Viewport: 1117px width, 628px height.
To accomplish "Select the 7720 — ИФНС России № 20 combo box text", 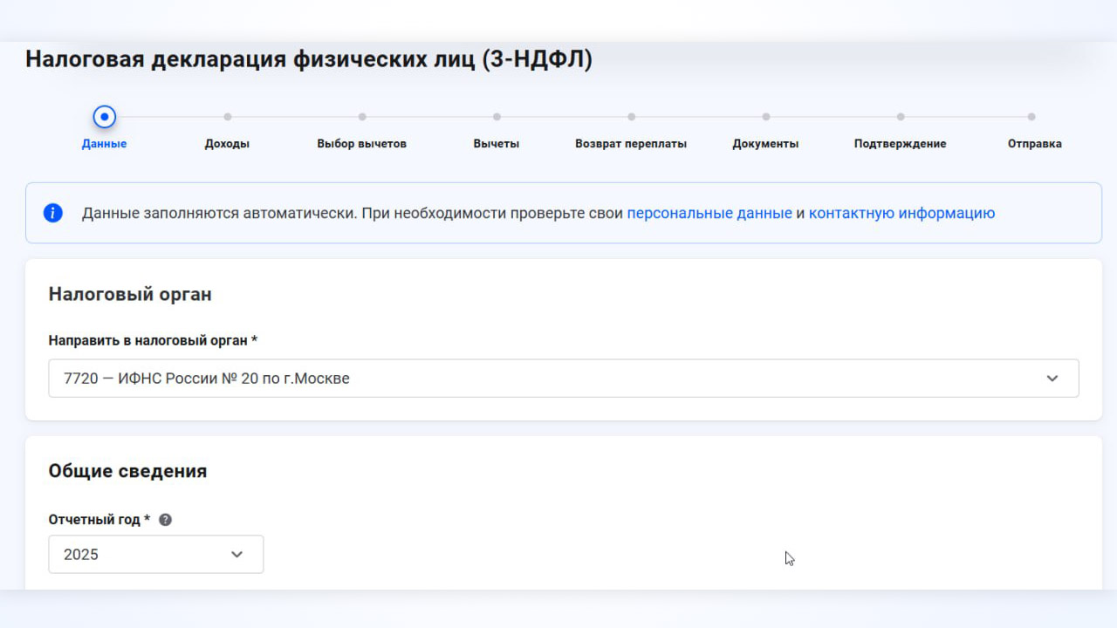I will click(x=207, y=379).
